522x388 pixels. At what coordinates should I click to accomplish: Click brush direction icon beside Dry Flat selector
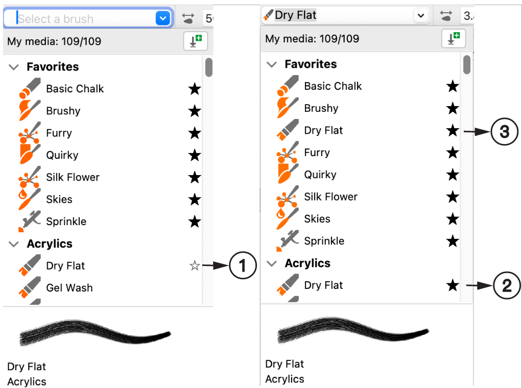(446, 15)
